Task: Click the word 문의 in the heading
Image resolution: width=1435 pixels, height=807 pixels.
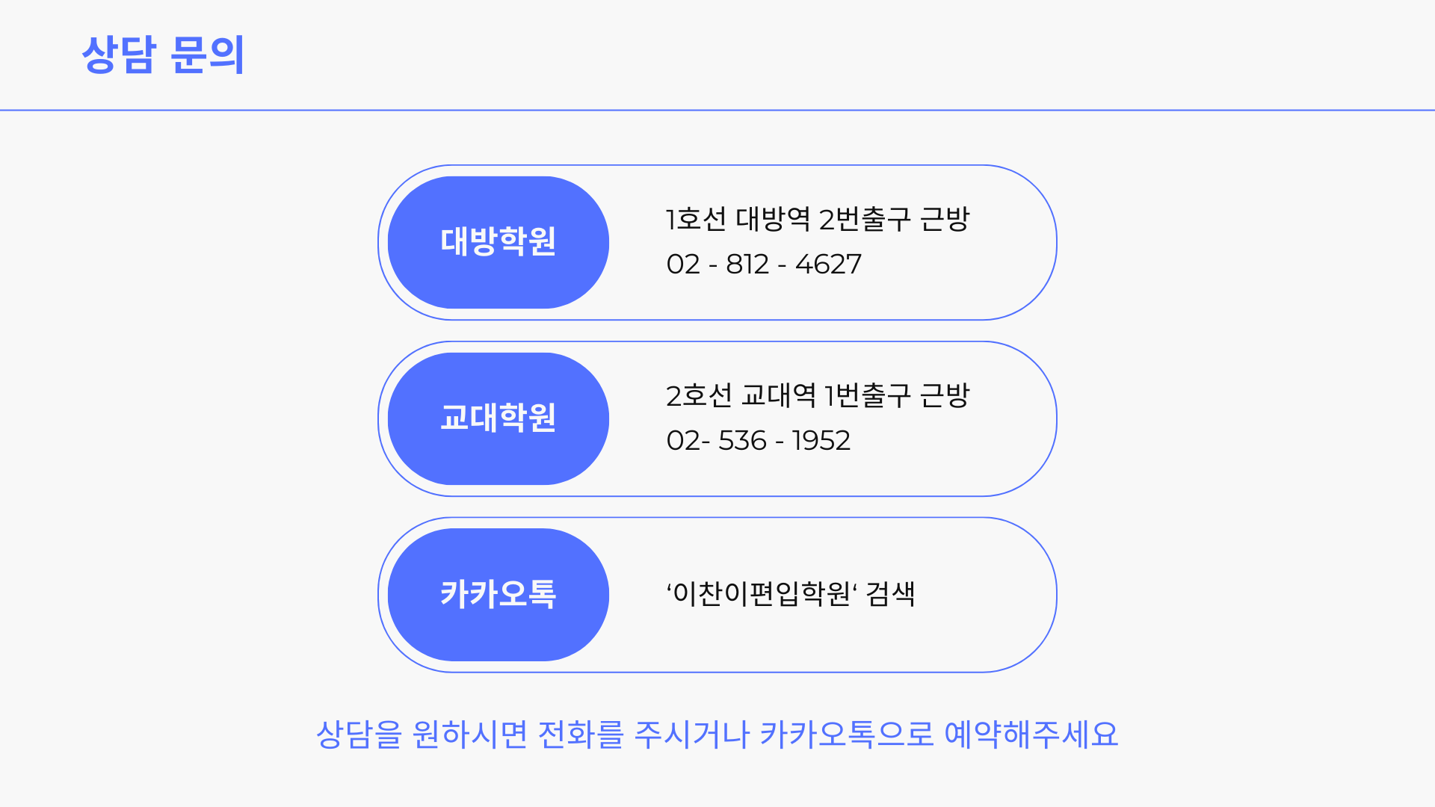Action: coord(208,55)
